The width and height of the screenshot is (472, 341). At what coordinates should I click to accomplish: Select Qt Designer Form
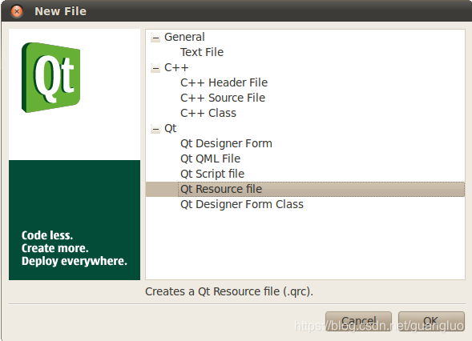coord(226,143)
